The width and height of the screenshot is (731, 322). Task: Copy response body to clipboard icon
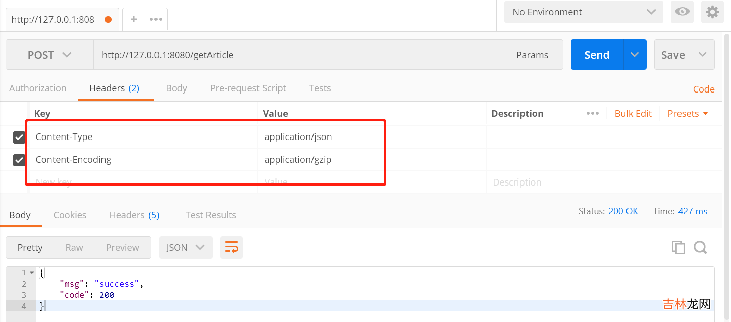coord(678,247)
